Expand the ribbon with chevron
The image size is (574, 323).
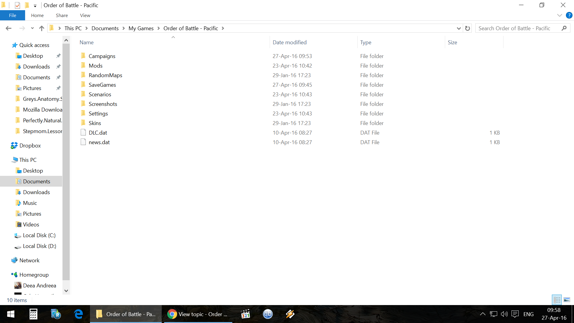[x=560, y=15]
